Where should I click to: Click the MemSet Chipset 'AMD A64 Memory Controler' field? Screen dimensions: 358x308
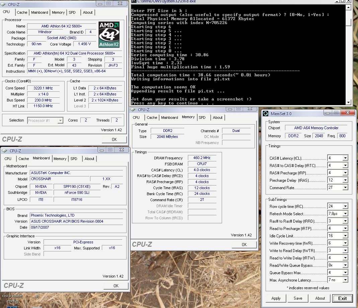point(316,128)
